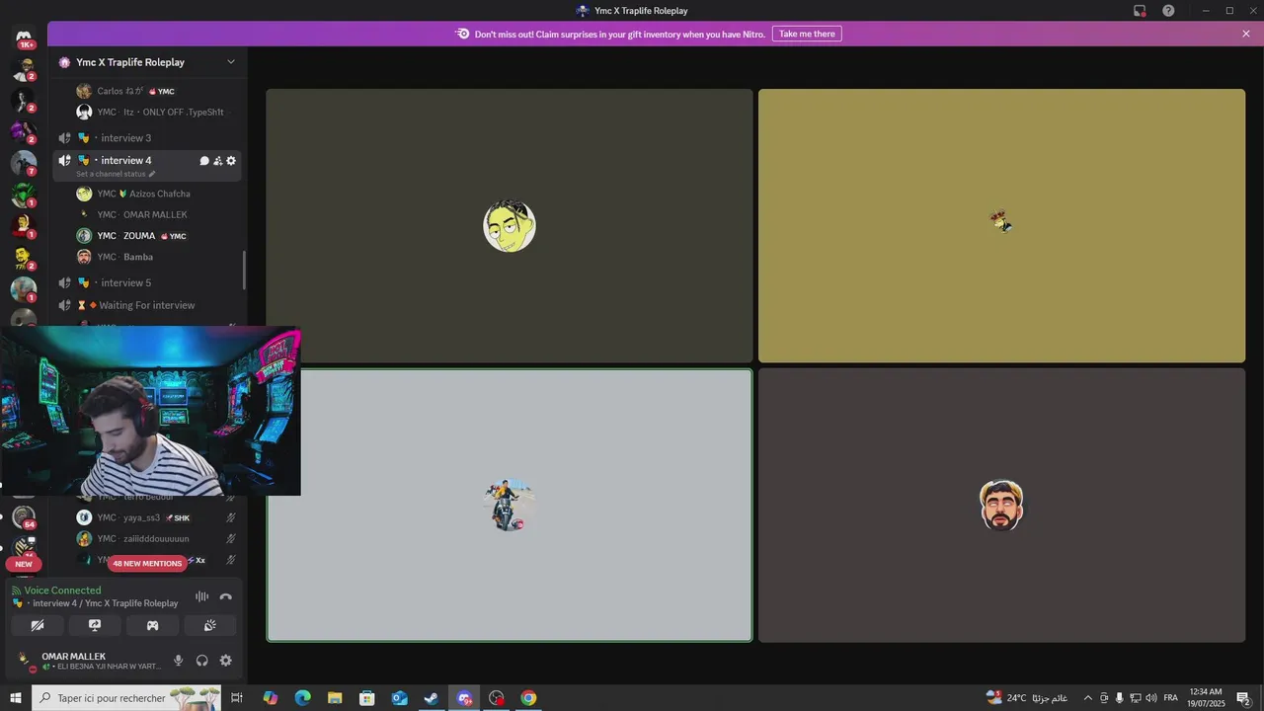Screen dimensions: 1264x711
Task: Open chat for interview 4 channel
Action: tap(204, 161)
